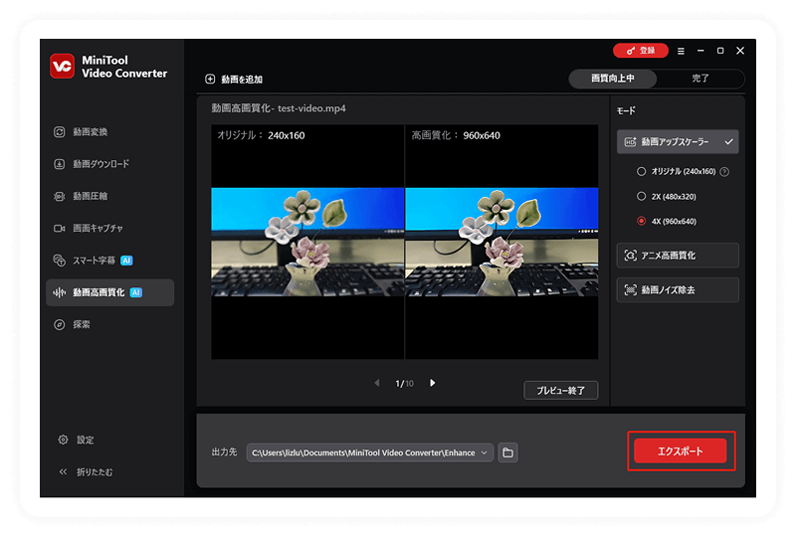Open the 動画変換 sidebar item
The height and width of the screenshot is (537, 796).
[x=81, y=132]
